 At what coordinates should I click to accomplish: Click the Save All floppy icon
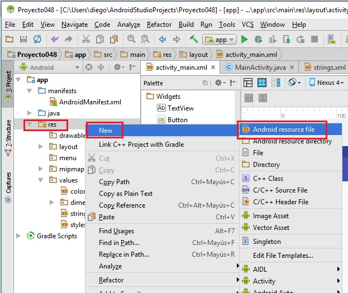click(23, 39)
